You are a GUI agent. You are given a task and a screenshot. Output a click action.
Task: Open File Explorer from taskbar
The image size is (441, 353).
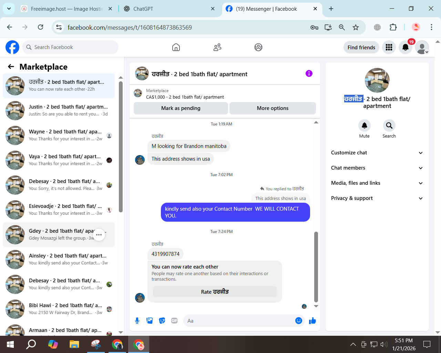(74, 344)
